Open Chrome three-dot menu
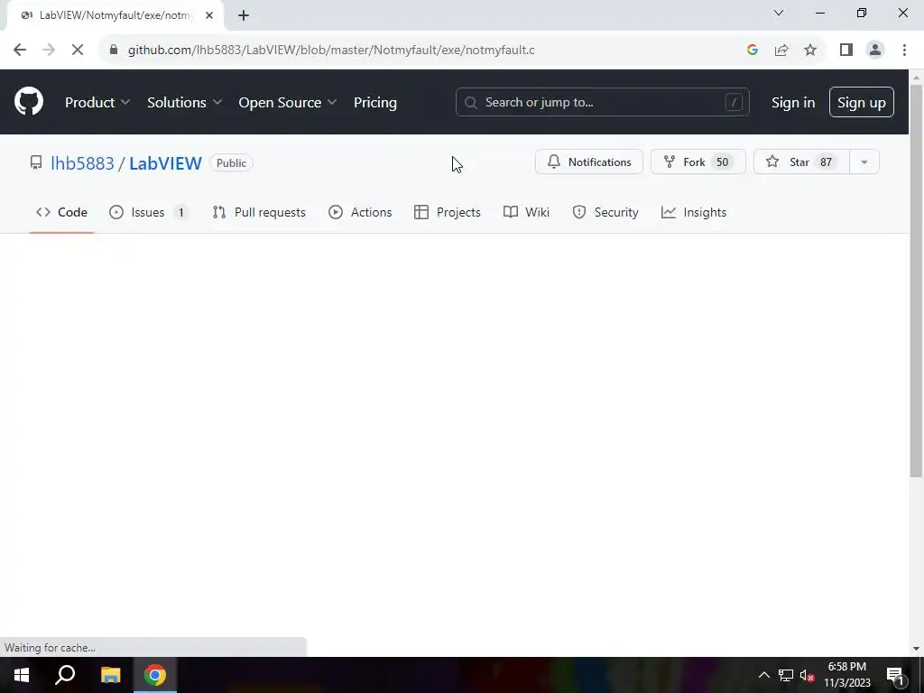The image size is (924, 693). [904, 51]
